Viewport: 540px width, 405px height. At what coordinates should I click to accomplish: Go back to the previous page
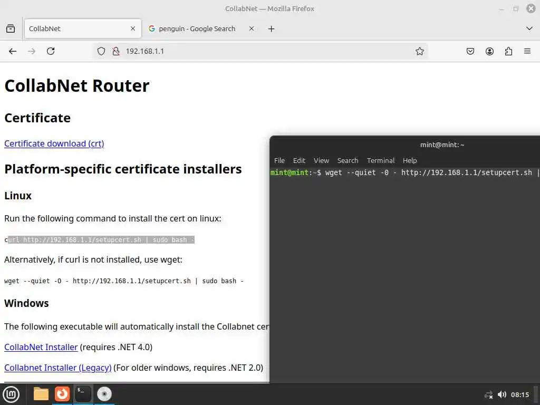tap(13, 51)
